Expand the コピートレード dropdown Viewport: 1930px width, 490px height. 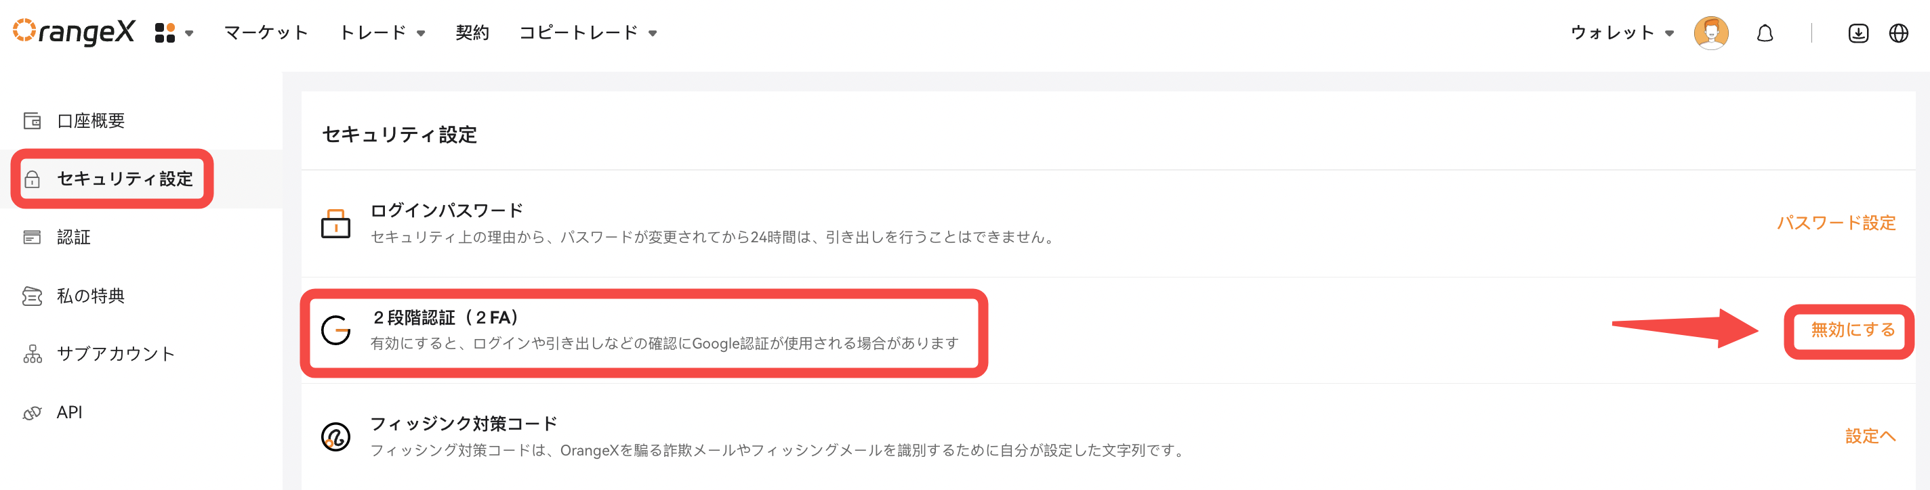[x=588, y=33]
